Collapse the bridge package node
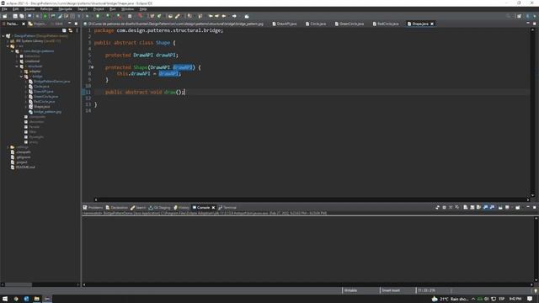Image resolution: width=539 pixels, height=303 pixels. pos(21,77)
